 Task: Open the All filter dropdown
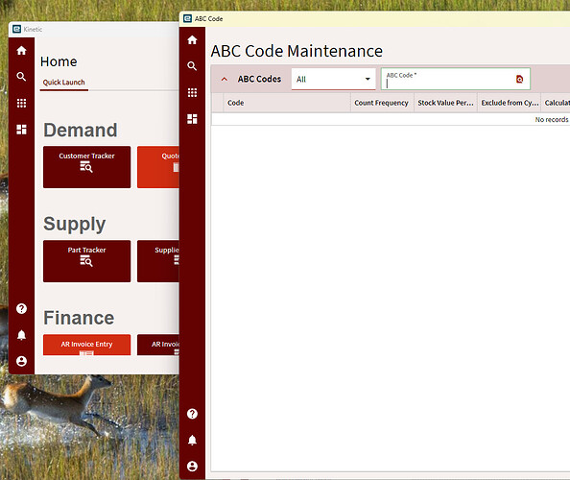click(x=333, y=79)
